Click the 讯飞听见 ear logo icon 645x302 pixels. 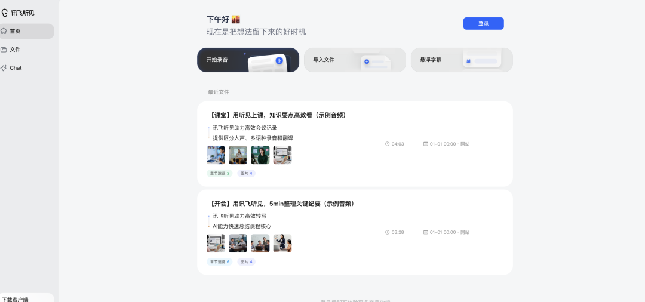point(4,13)
